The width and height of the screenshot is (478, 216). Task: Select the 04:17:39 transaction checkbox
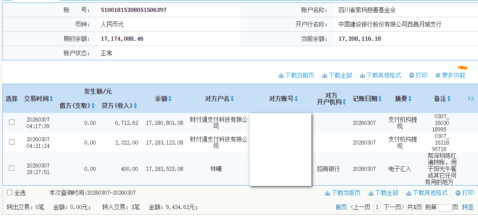[11, 122]
